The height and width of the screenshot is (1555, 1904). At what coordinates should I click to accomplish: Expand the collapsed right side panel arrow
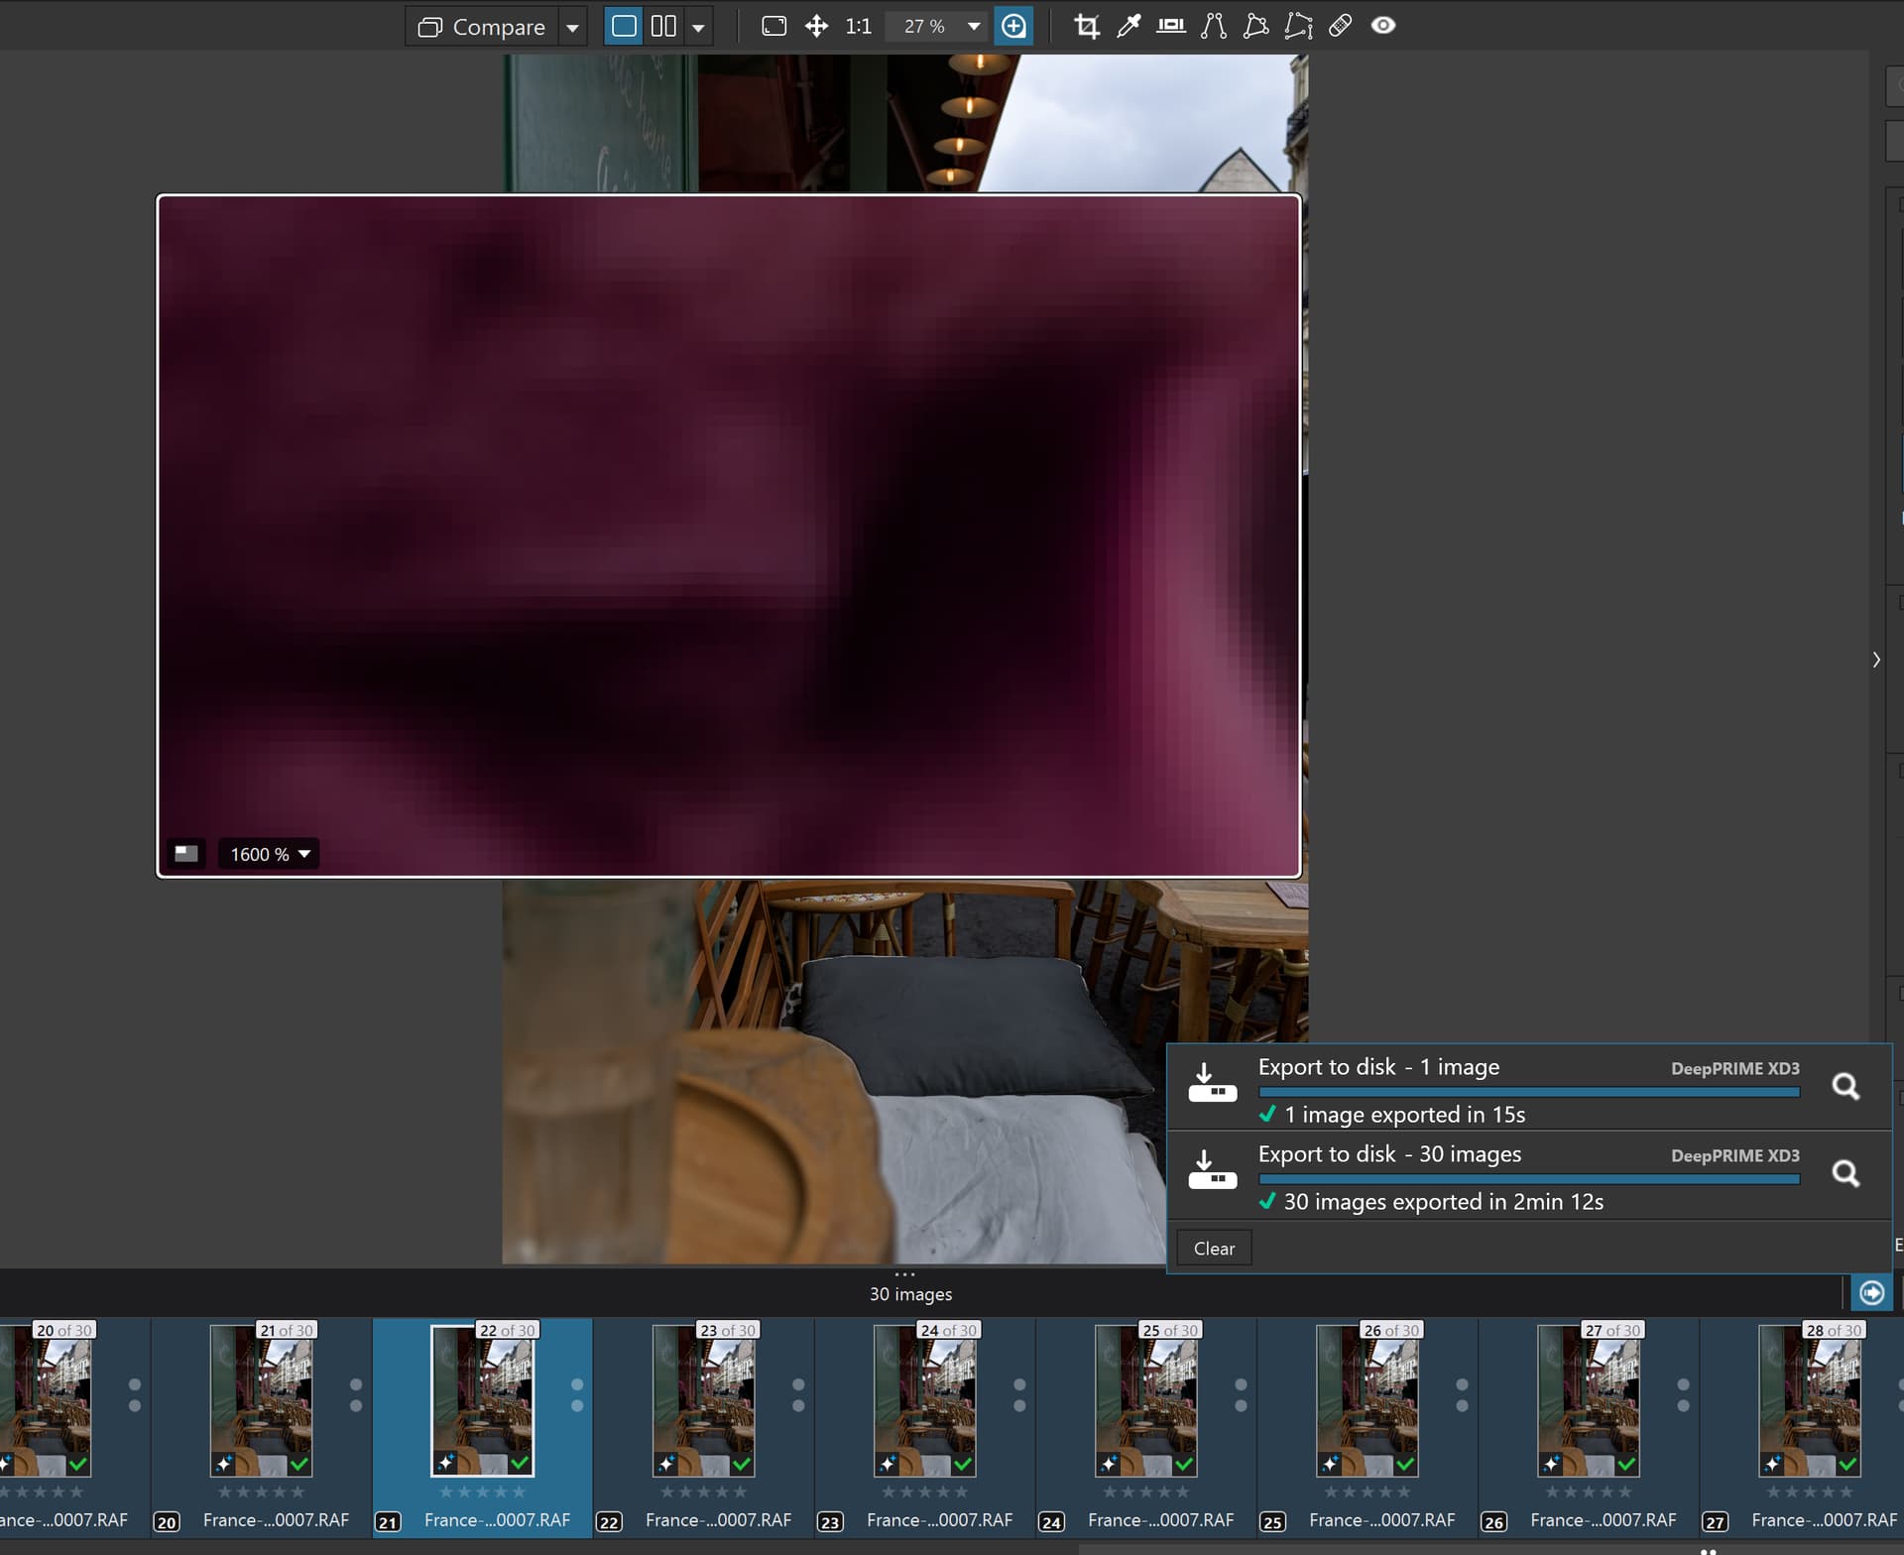coord(1876,659)
